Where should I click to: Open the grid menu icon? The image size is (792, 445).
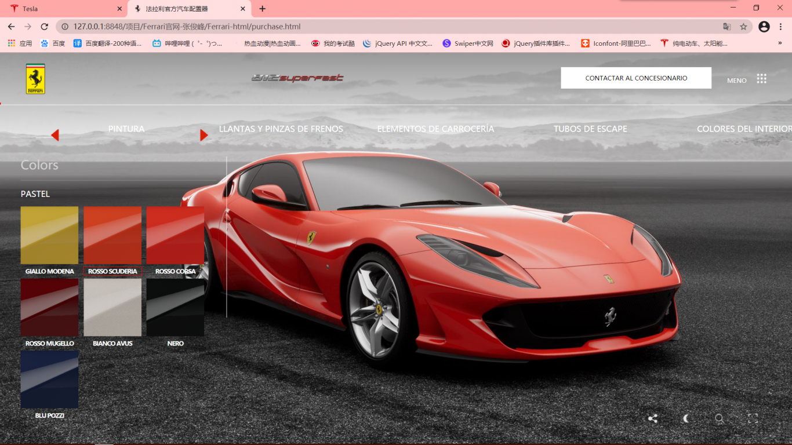(762, 79)
